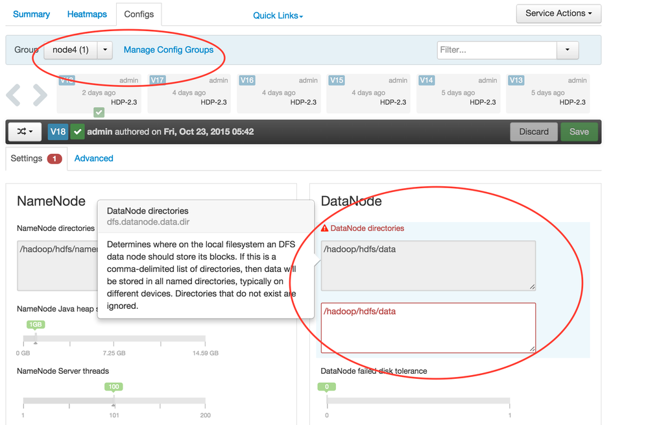Image resolution: width=648 pixels, height=425 pixels.
Task: Click the current-version checkmark under V18 card
Action: [x=99, y=112]
